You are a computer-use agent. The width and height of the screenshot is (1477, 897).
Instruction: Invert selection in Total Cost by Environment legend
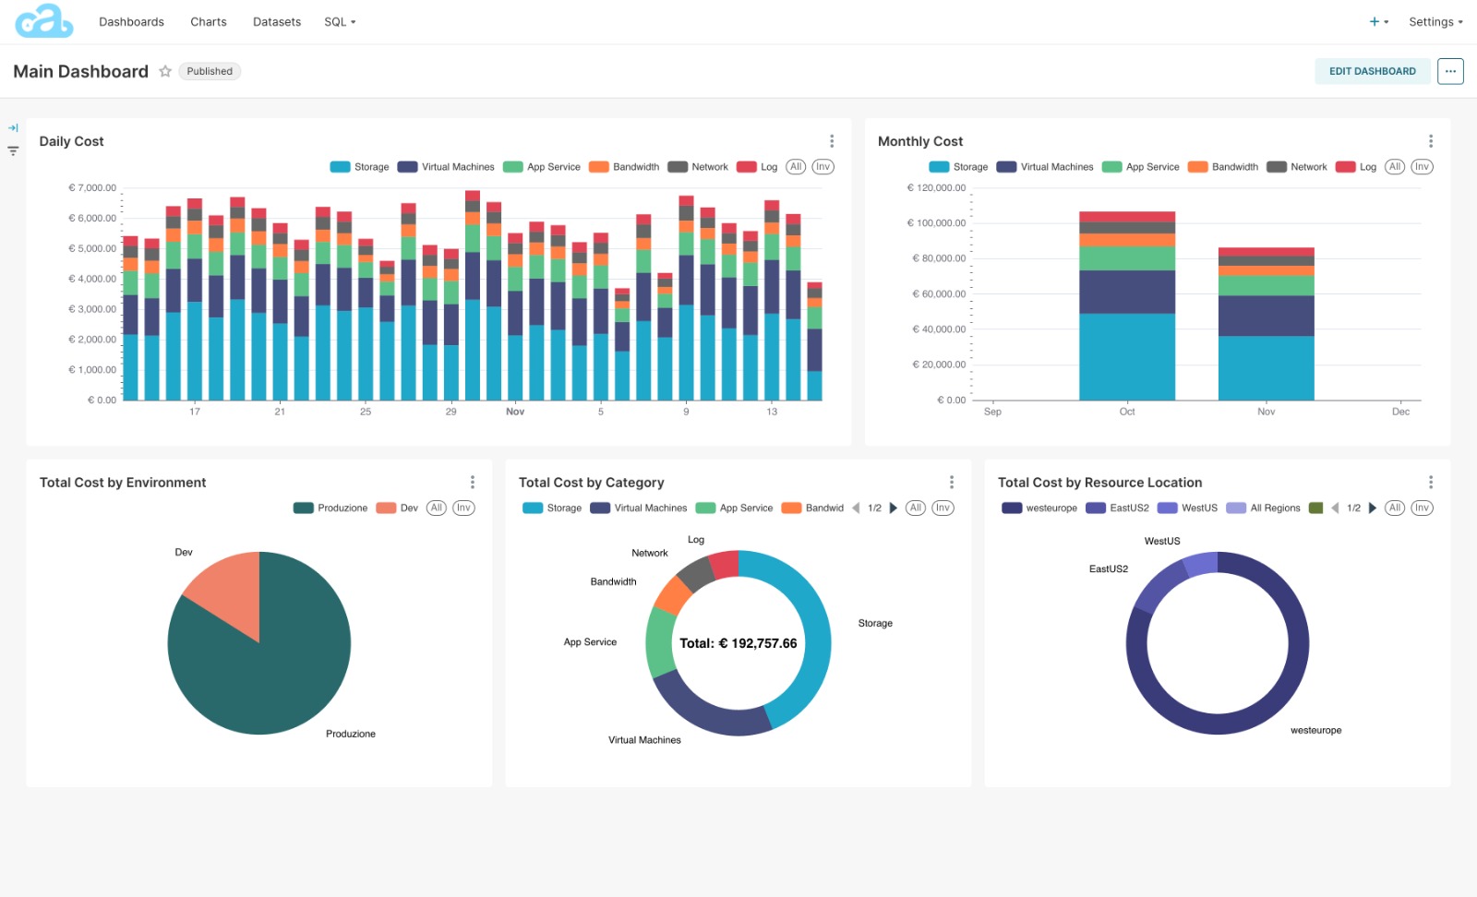(464, 508)
